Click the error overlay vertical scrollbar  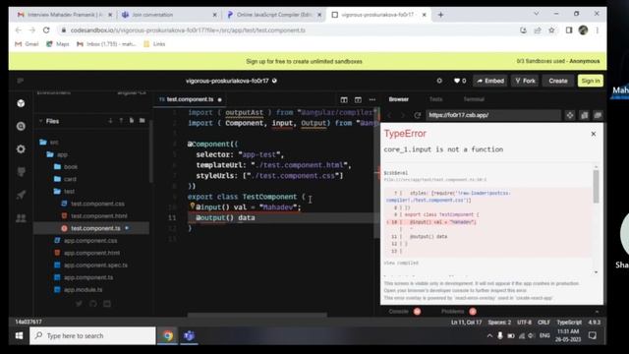[x=597, y=187]
